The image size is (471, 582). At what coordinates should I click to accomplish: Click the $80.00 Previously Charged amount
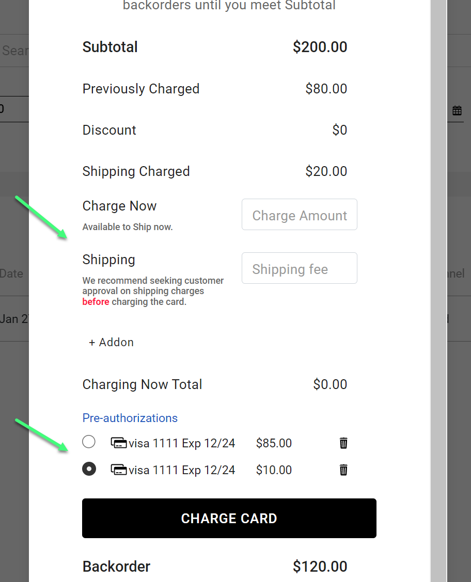[x=326, y=89]
